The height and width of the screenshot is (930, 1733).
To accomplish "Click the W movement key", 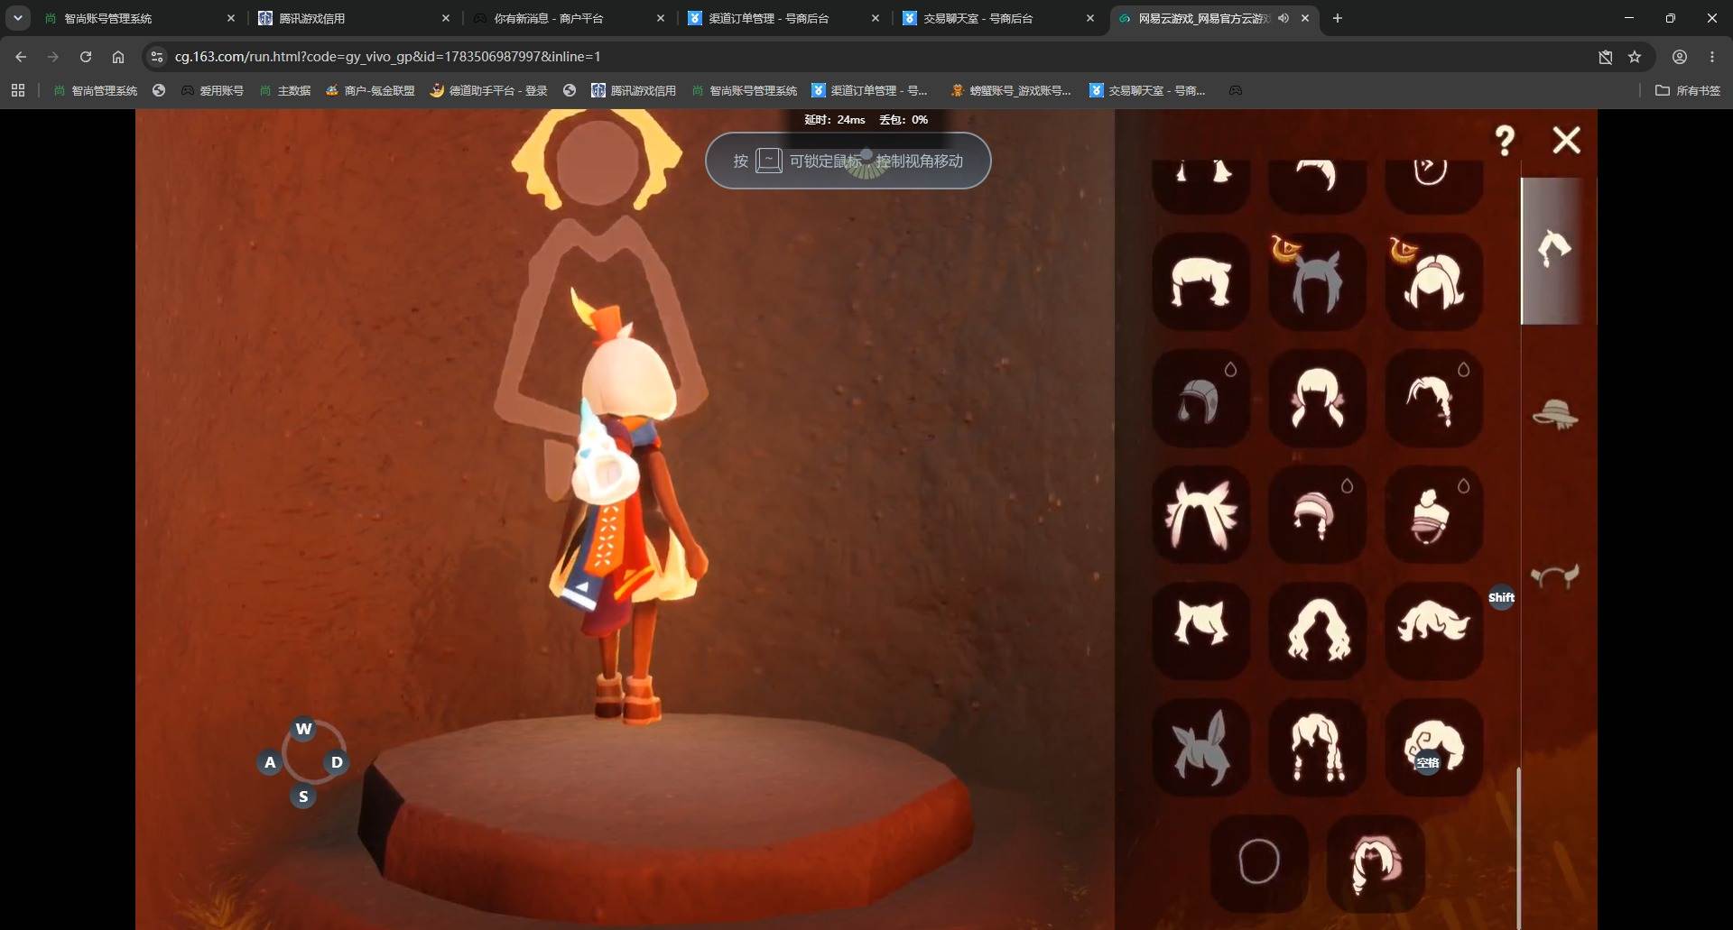I will click(x=303, y=729).
